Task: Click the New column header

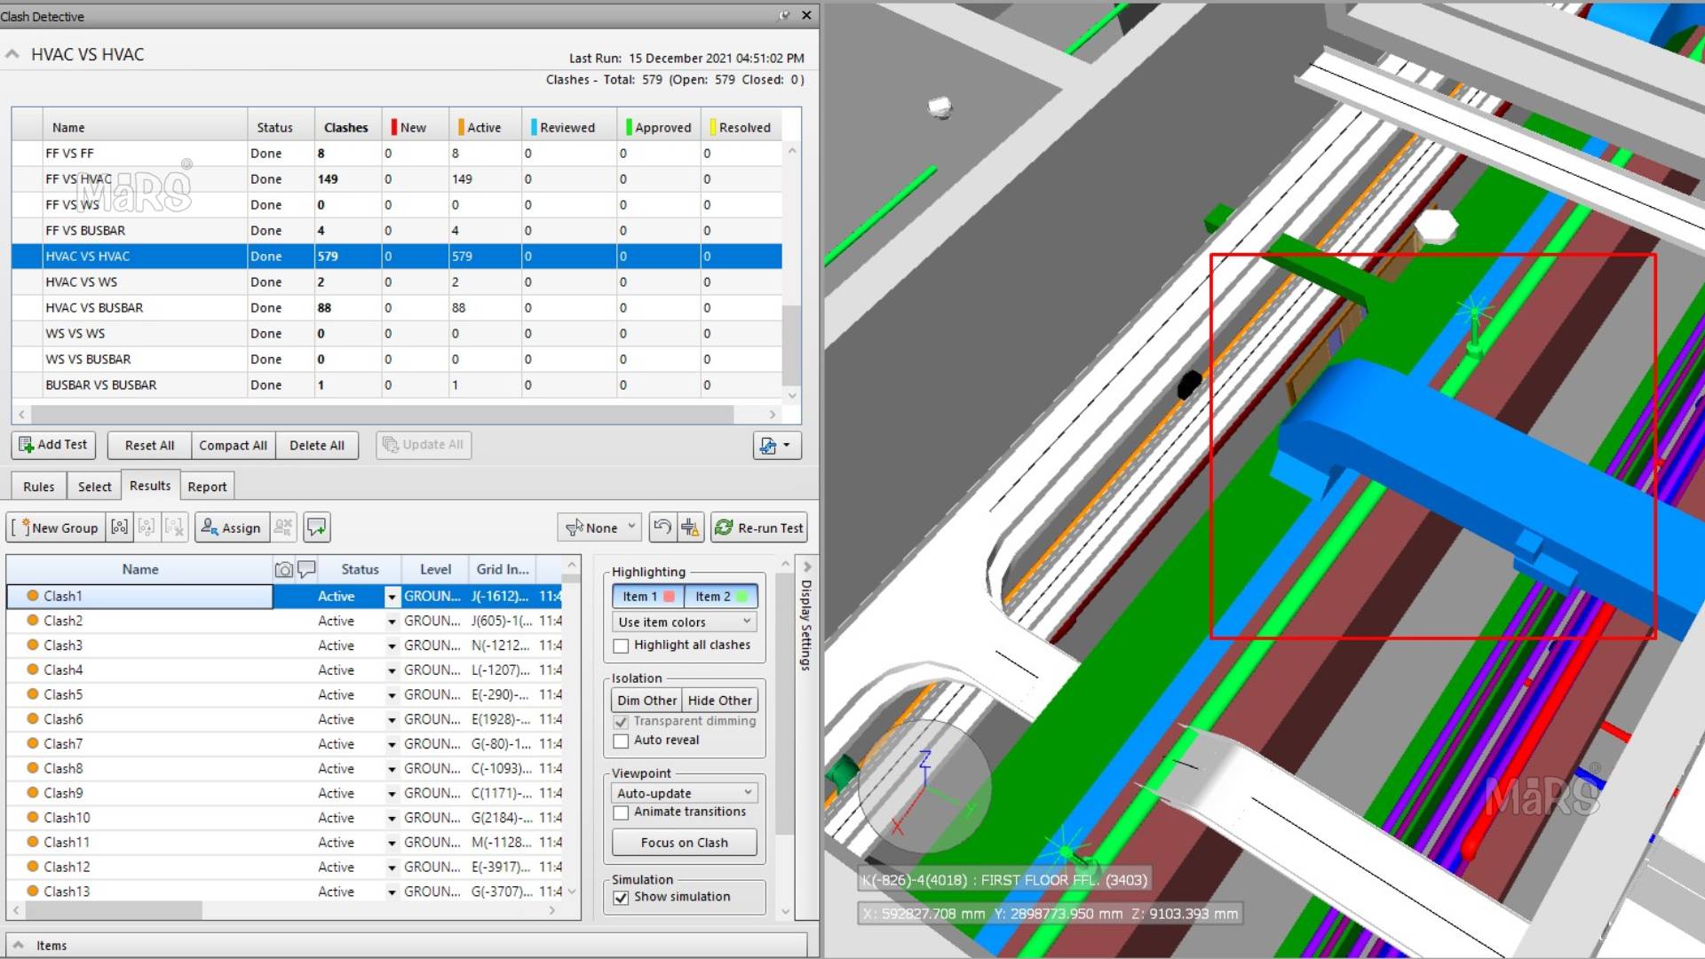Action: click(413, 127)
